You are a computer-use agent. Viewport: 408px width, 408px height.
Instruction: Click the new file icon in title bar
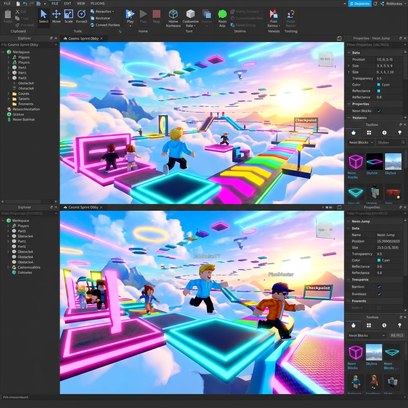(18, 4)
